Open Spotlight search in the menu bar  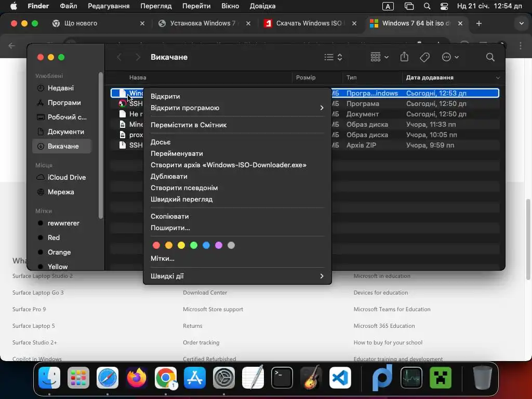pos(427,6)
